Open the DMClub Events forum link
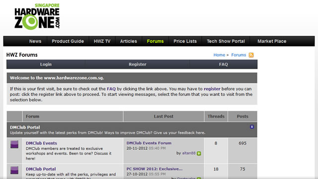Image resolution: width=318 pixels, height=179 pixels. pos(41,143)
